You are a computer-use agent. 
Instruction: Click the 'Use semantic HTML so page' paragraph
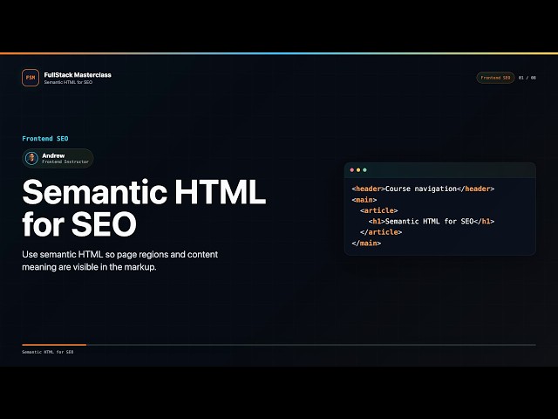pyautogui.click(x=120, y=260)
